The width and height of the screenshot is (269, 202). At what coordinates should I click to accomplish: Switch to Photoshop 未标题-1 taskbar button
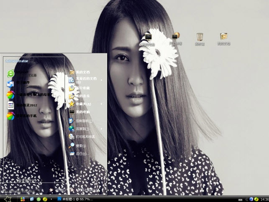tap(75, 199)
